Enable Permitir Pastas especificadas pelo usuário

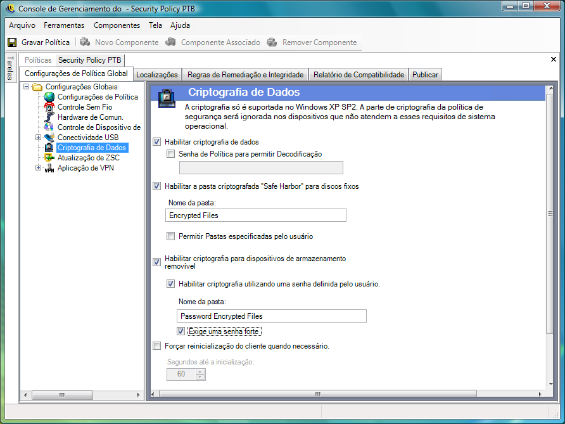170,236
